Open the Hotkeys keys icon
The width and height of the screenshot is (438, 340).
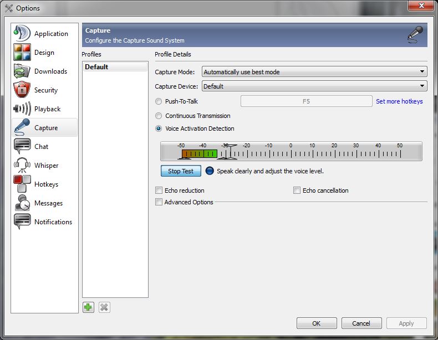pos(22,184)
